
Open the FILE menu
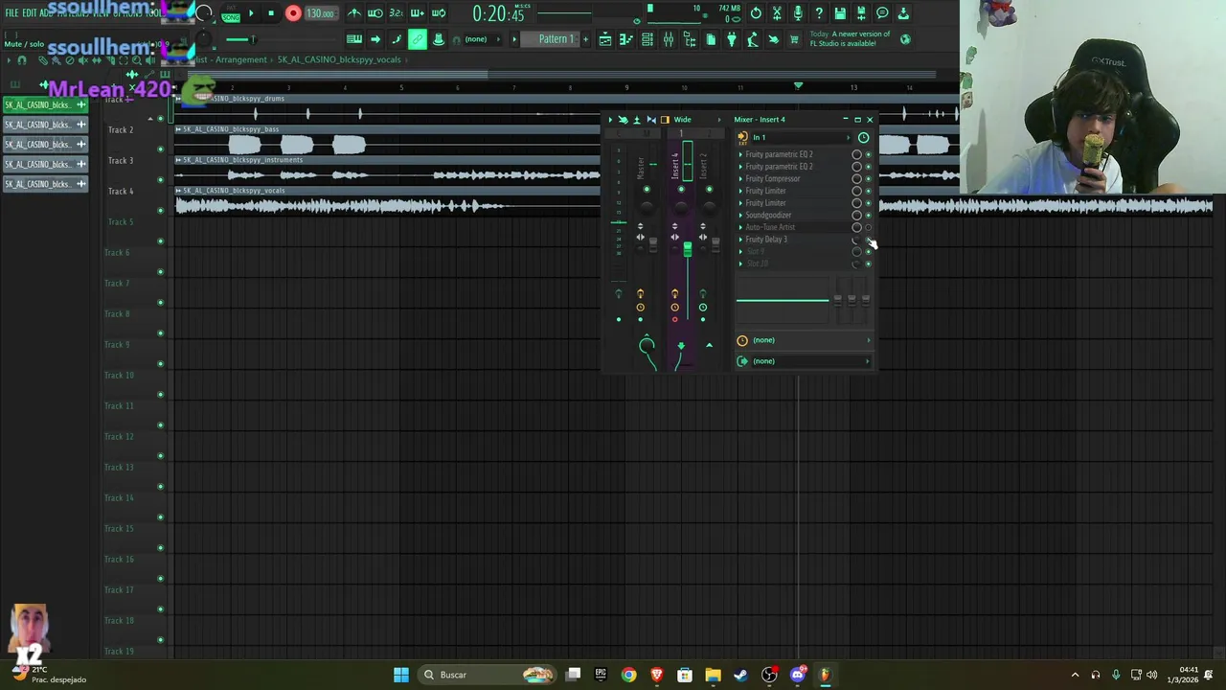pyautogui.click(x=11, y=13)
